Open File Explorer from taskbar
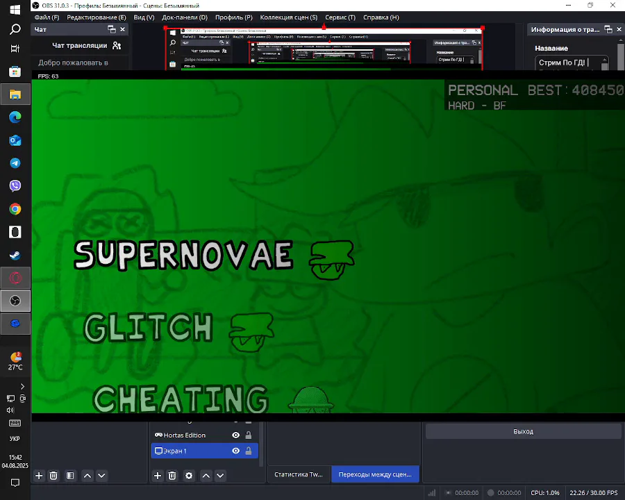The width and height of the screenshot is (625, 500). pos(15,94)
